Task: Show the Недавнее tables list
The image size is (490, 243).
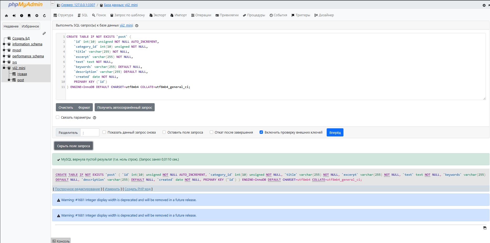Action: click(x=11, y=26)
